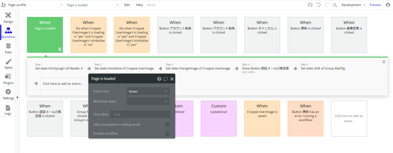The image size is (393, 153).
Task: Click the Only when condition field
Action: pos(140,114)
